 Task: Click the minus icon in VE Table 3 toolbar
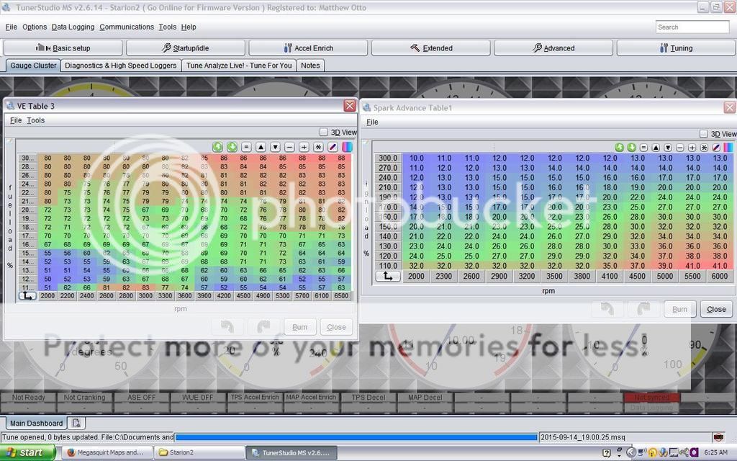click(x=289, y=147)
